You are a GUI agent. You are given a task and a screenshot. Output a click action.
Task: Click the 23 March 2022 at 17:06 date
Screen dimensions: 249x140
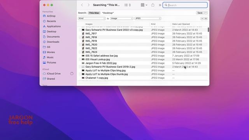point(186,59)
